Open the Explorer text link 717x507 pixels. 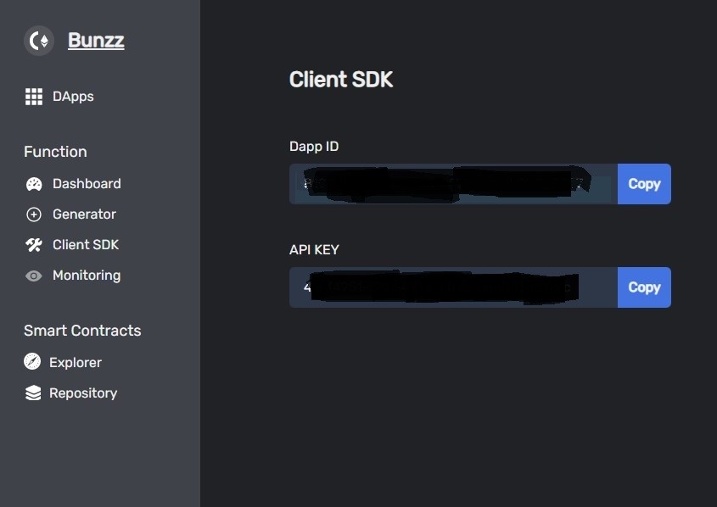76,362
